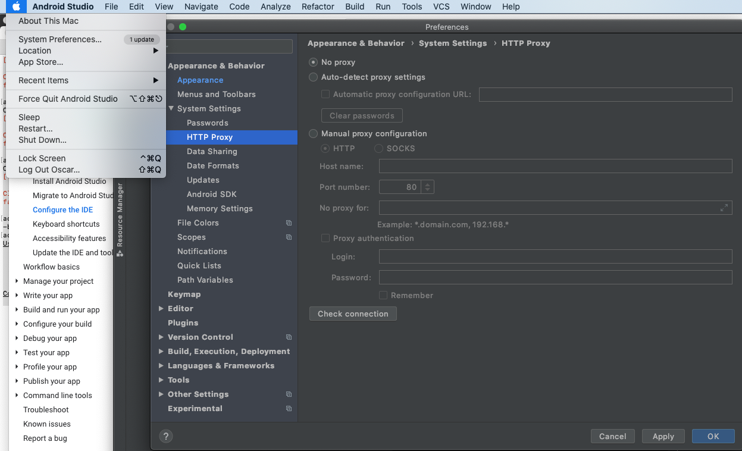Click the Cancel button
Image resolution: width=742 pixels, height=451 pixels.
coord(613,436)
